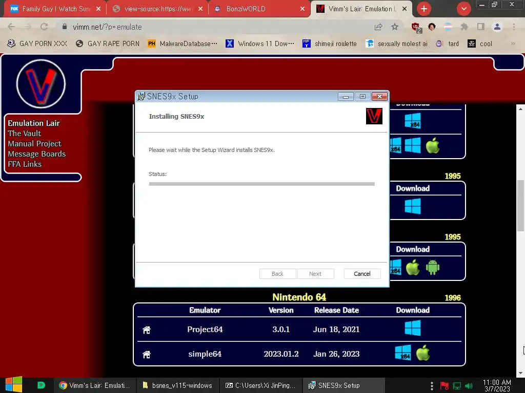Switch to the BonziWORLD tab
The image size is (525, 393).
[x=259, y=9]
